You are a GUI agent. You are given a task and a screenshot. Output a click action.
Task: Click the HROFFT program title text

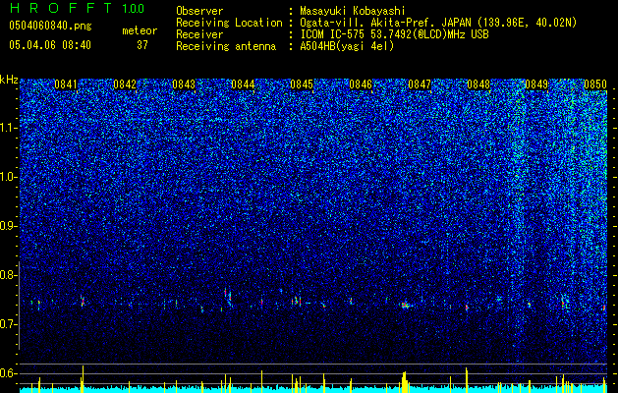61,8
